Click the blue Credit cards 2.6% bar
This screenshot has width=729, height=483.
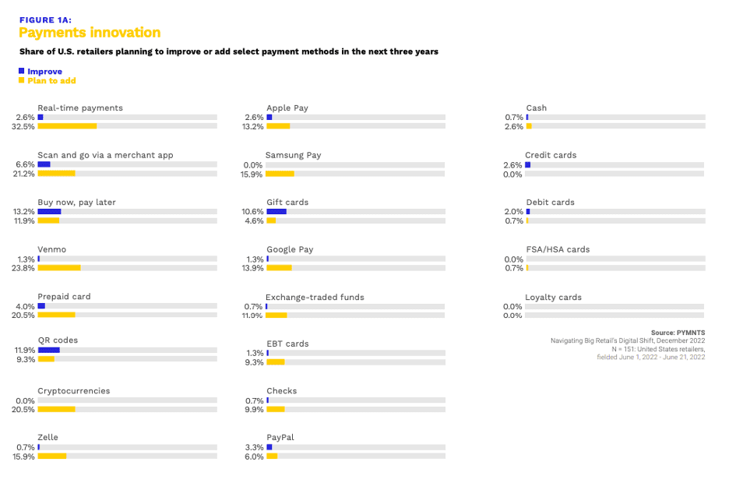528,164
